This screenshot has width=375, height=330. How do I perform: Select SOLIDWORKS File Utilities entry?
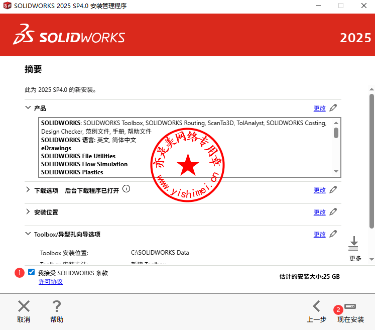(x=78, y=156)
